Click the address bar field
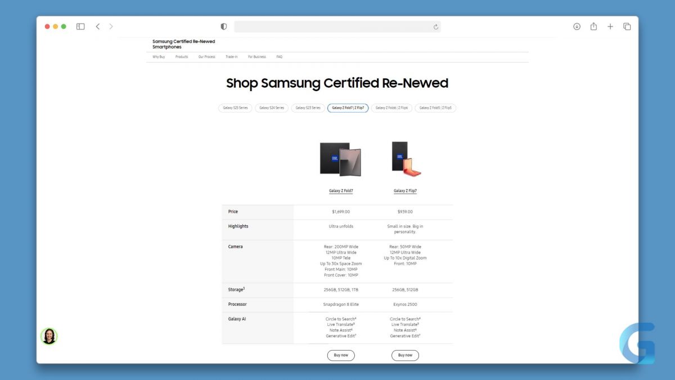Screen dimensions: 675x380 pos(332,26)
